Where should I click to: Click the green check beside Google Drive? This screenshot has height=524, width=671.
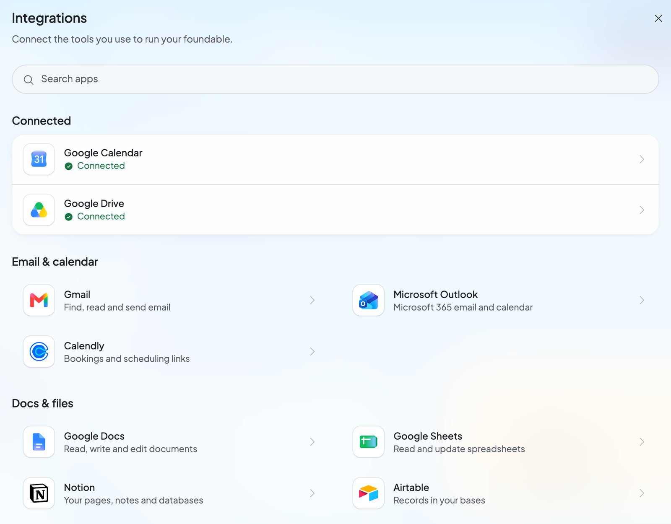click(69, 217)
